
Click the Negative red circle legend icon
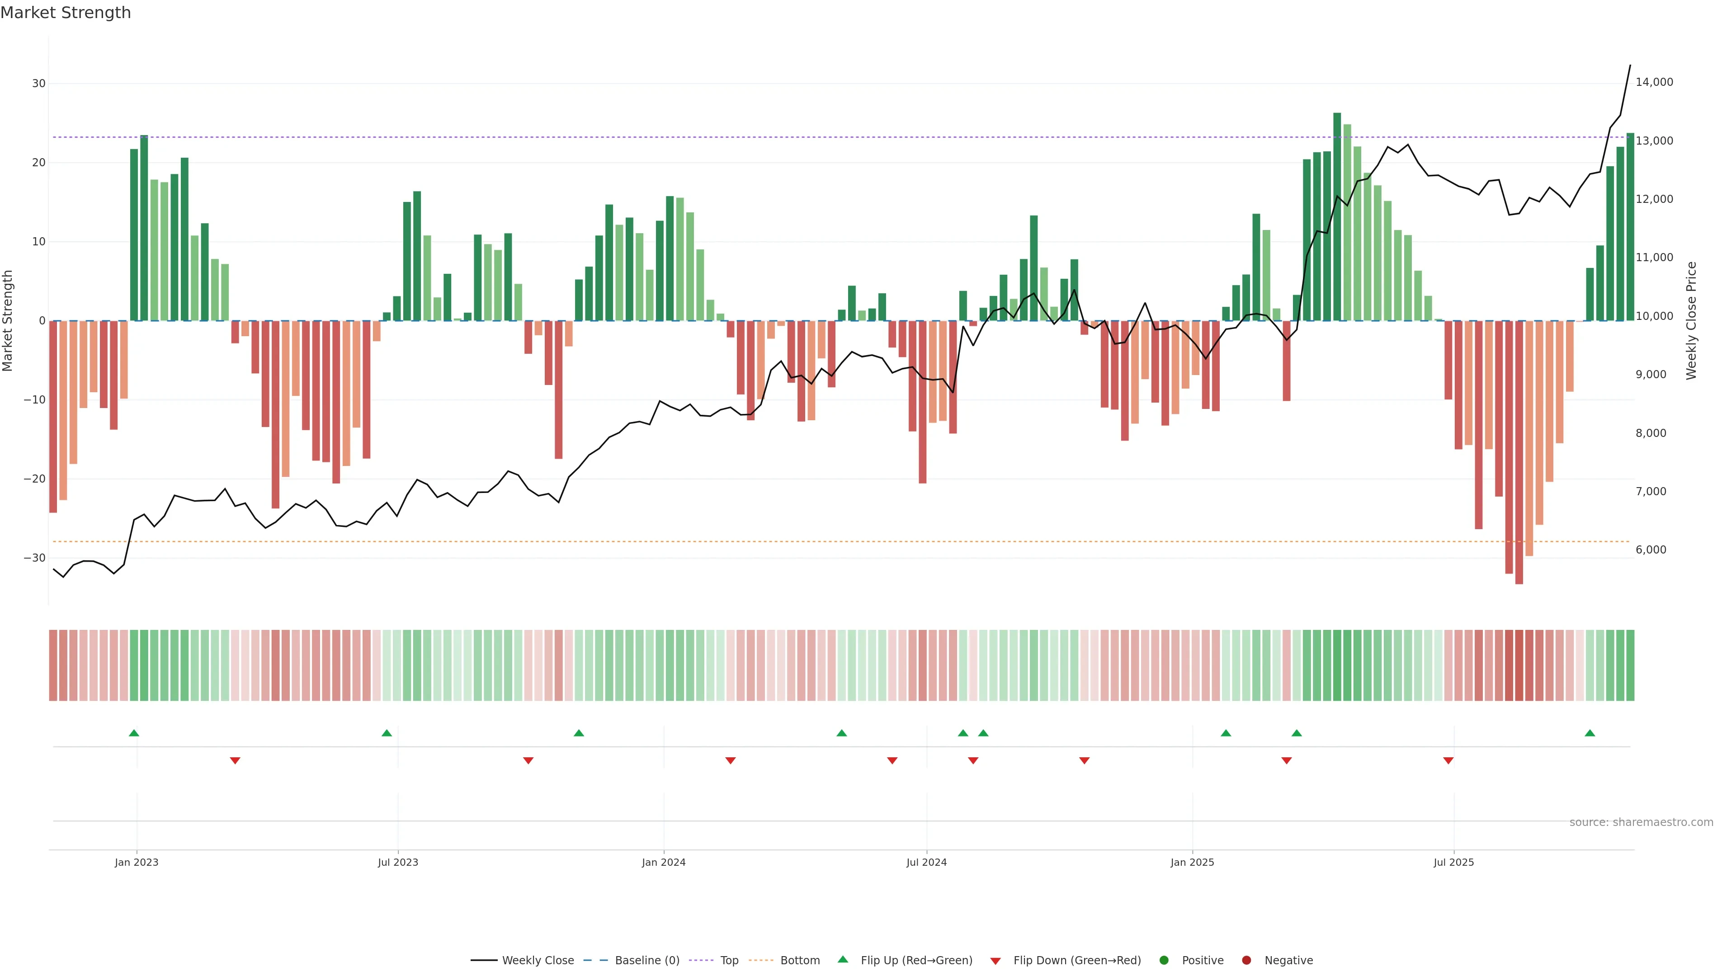pos(1246,961)
